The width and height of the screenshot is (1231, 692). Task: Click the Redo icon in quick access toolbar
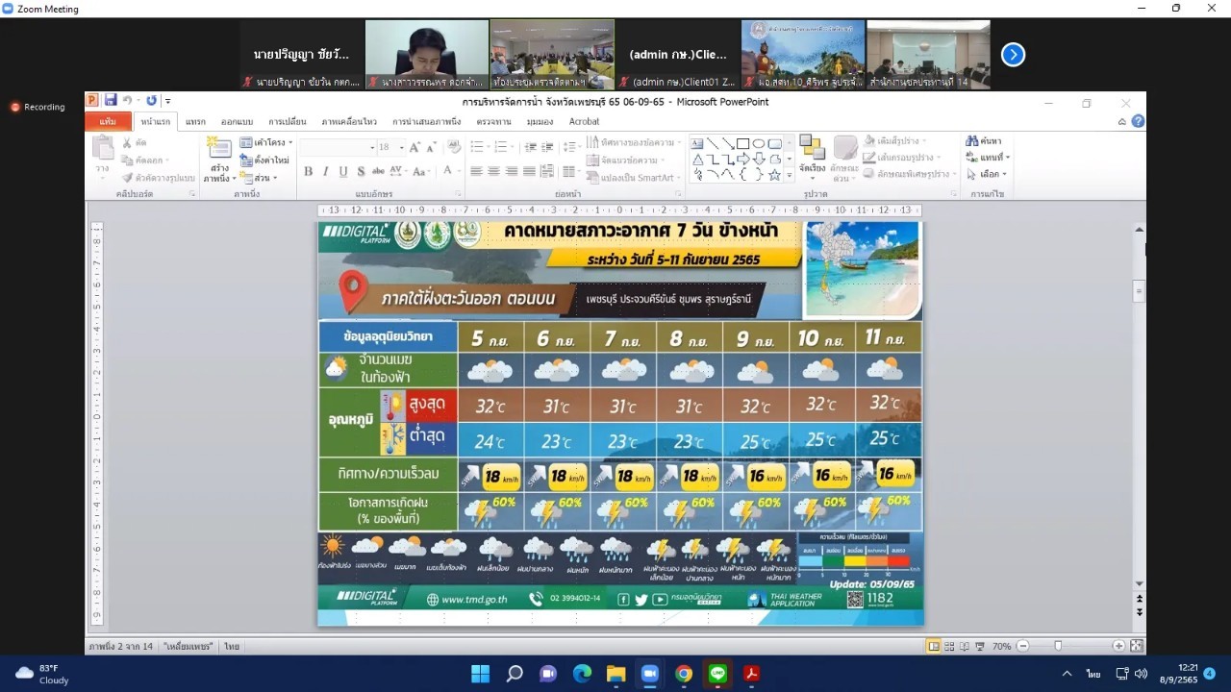[151, 100]
